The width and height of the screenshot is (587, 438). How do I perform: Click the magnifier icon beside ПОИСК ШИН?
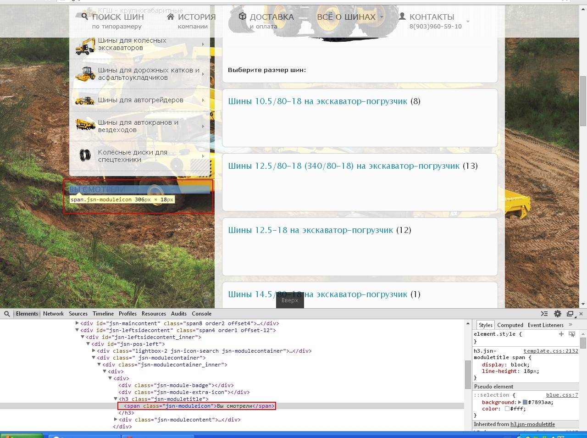pyautogui.click(x=85, y=17)
